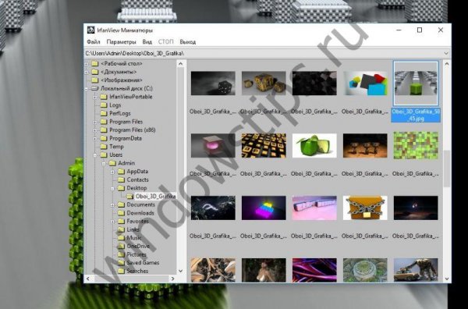
Task: Select the chained padlock thumbnail
Action: pyautogui.click(x=365, y=208)
